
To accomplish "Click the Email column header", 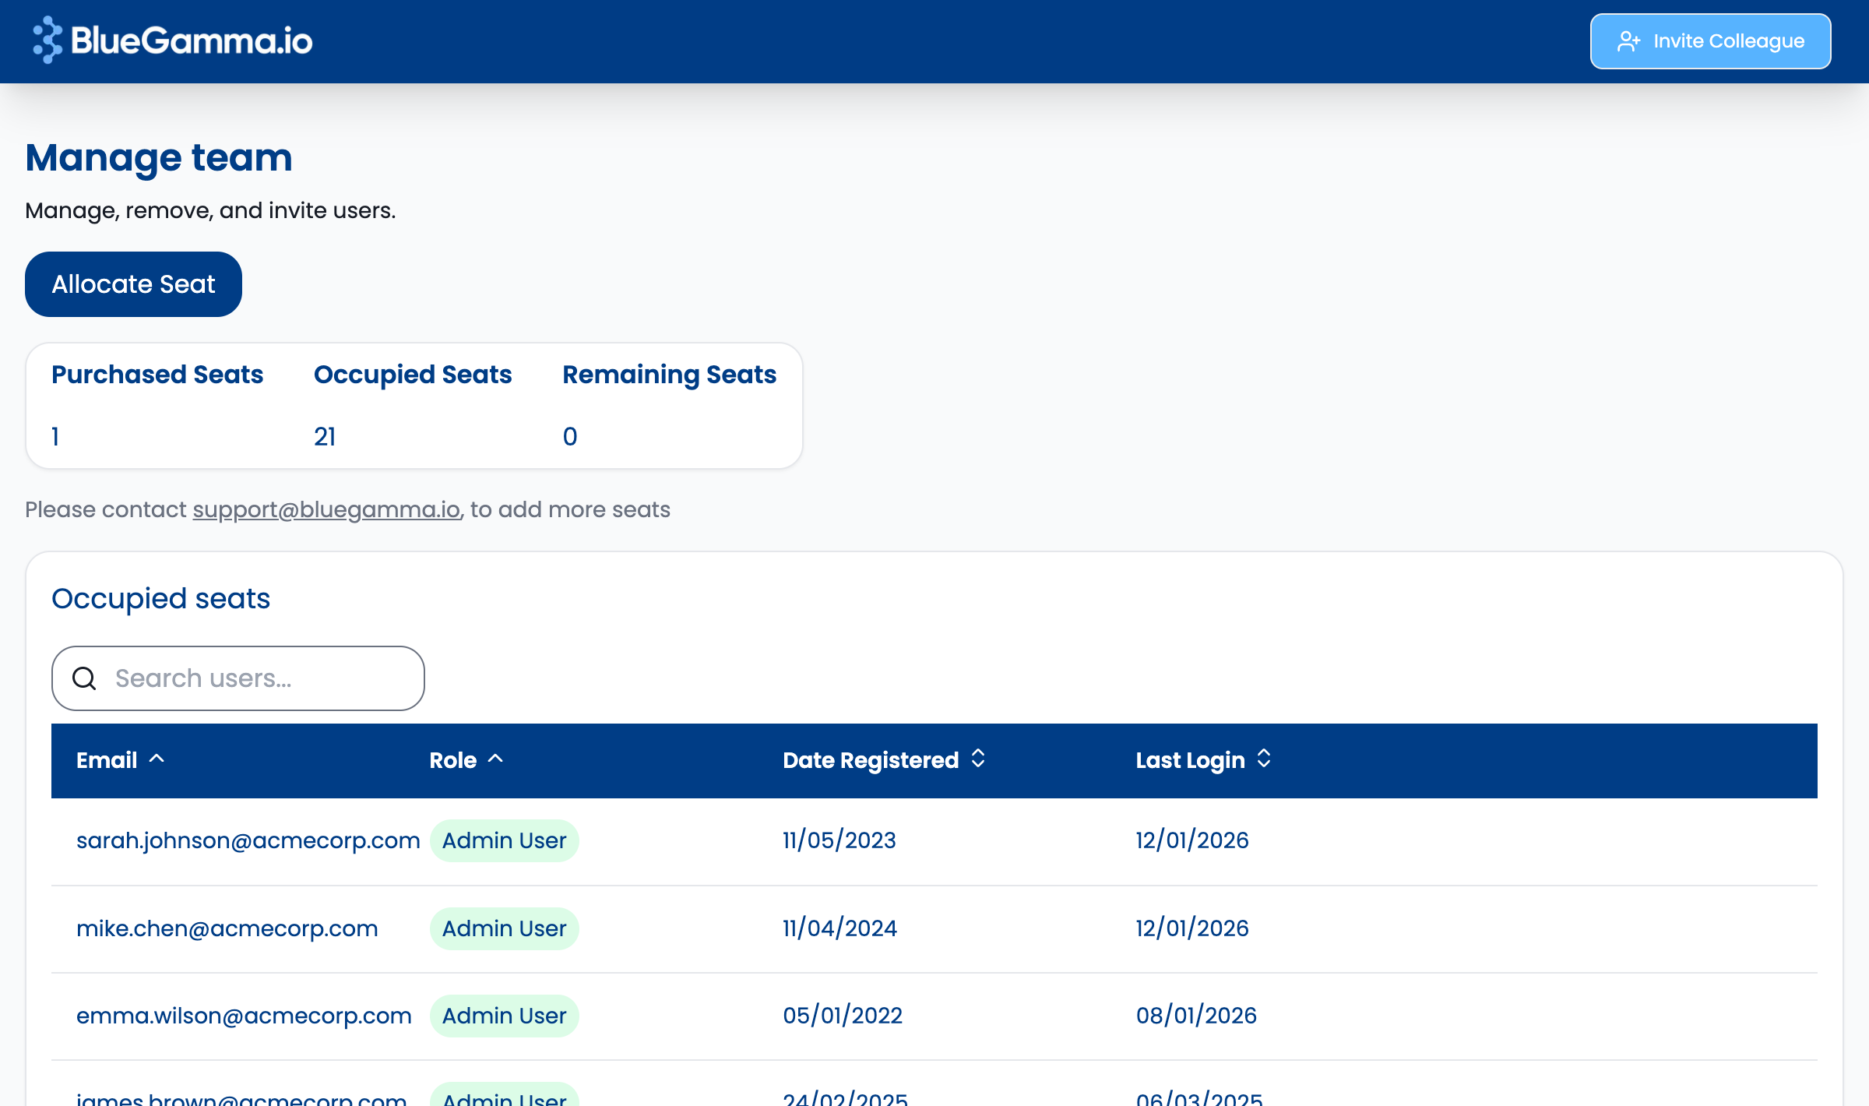I will click(107, 760).
